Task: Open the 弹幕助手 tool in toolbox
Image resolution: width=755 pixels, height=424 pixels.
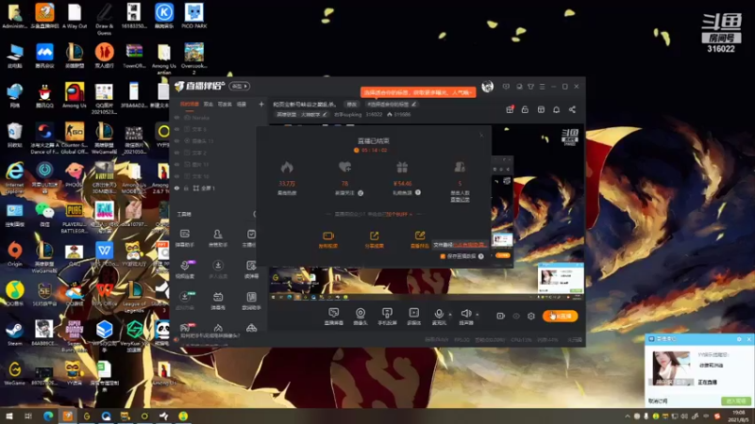Action: 185,237
